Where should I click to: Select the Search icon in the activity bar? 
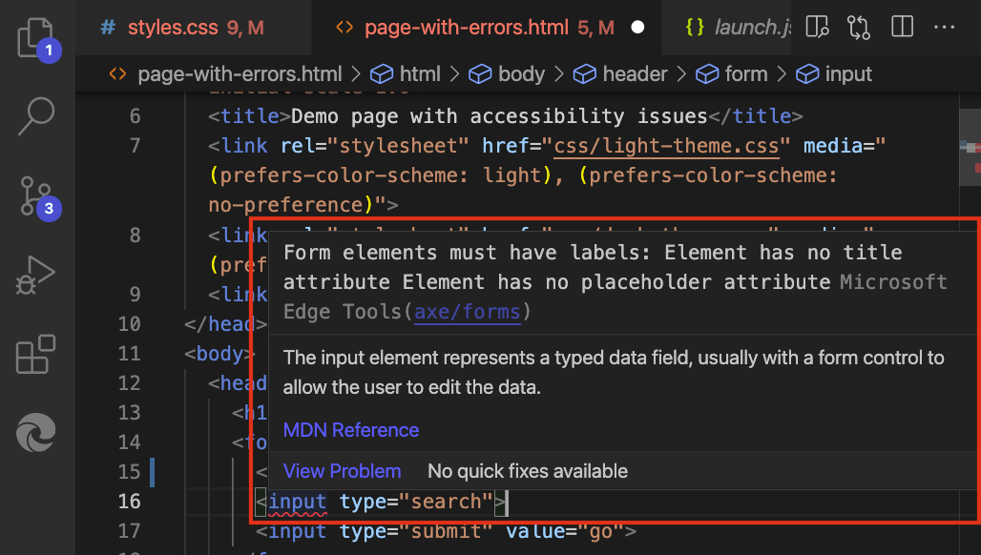[35, 116]
